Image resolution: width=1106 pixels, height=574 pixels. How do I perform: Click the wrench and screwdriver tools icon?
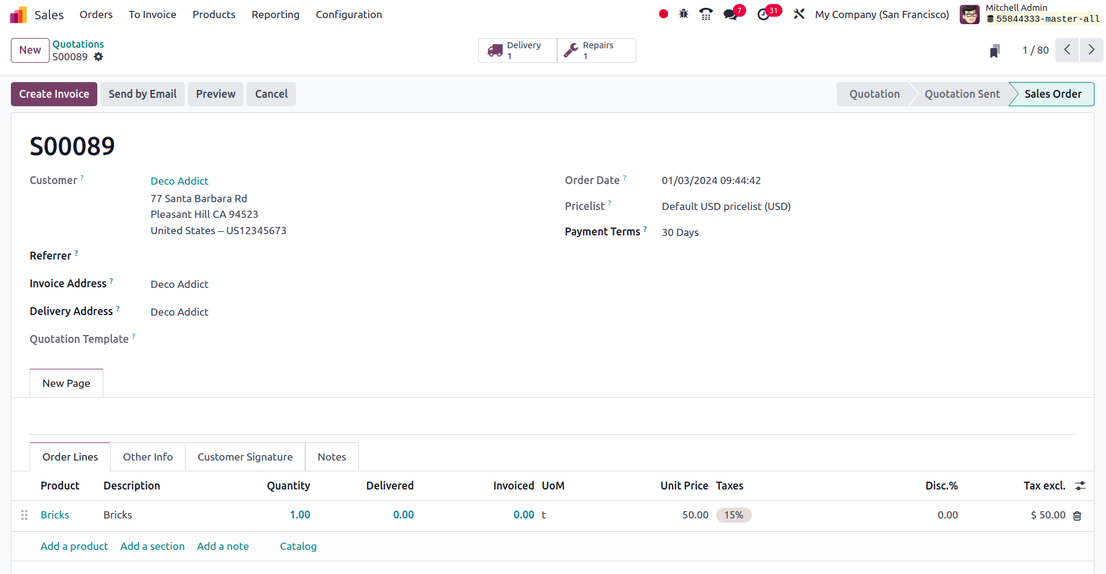pos(799,14)
